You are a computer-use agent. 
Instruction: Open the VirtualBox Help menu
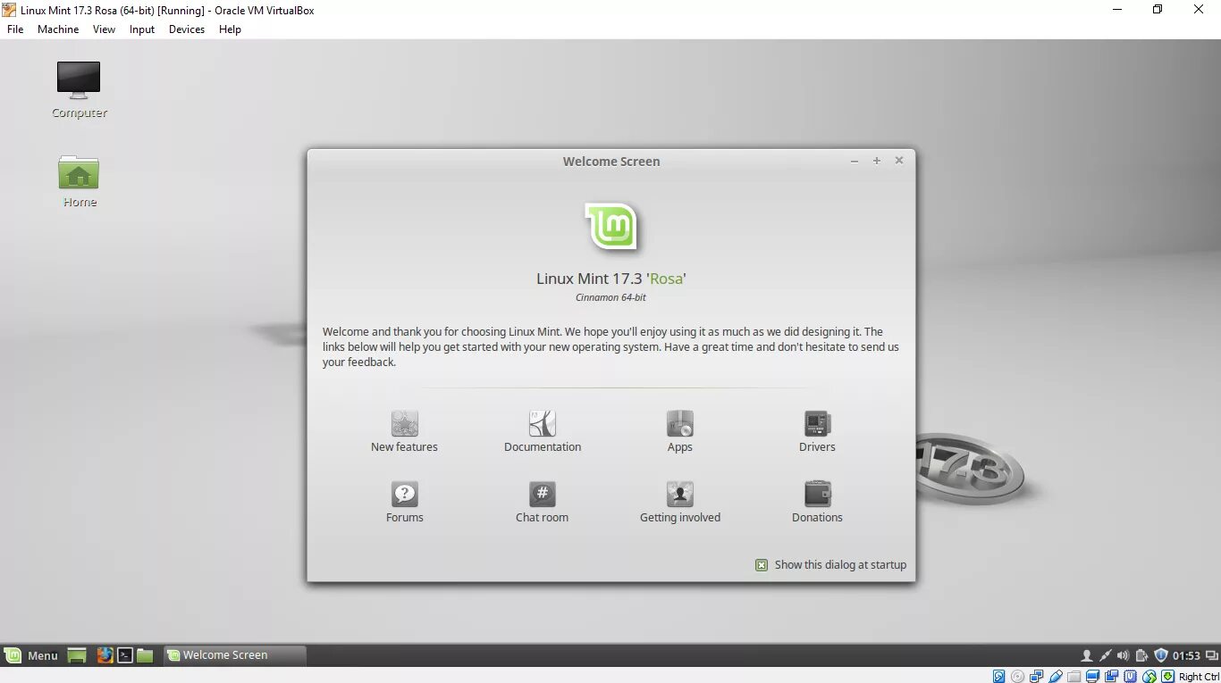(x=230, y=29)
